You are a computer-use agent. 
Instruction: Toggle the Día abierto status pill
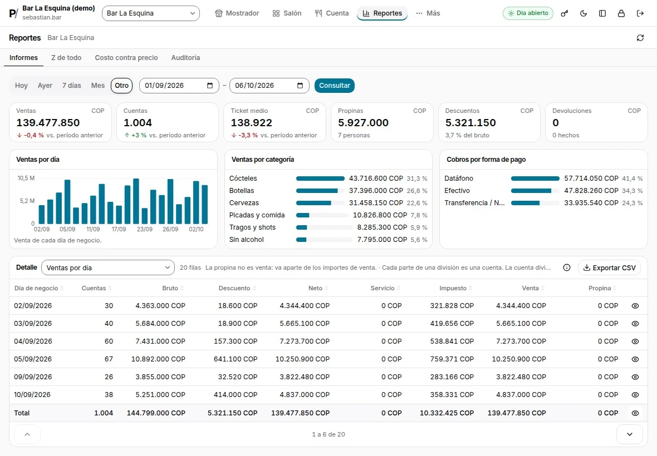(528, 13)
